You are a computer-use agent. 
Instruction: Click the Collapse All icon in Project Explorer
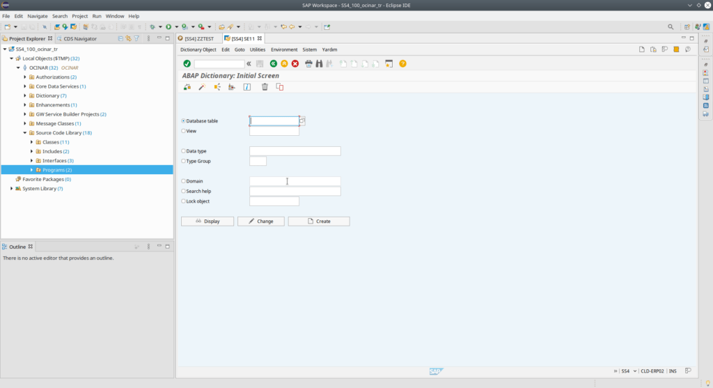(120, 39)
